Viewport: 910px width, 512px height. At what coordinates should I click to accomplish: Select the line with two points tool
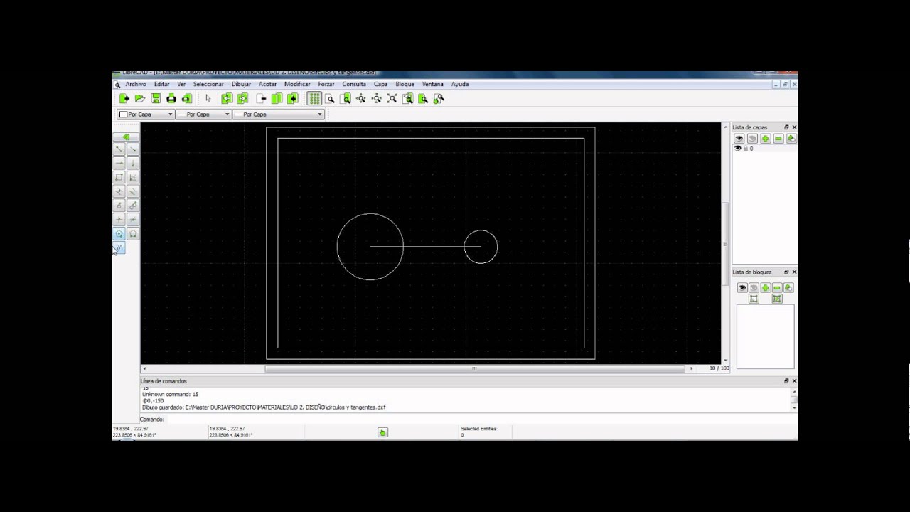click(119, 149)
